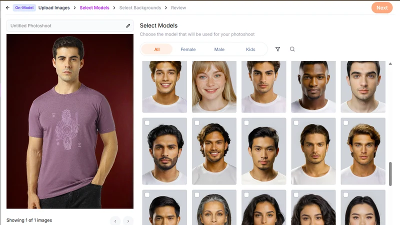Tick checkbox on smiling curly-haired male model
Screen dimensions: 400x225
click(x=197, y=123)
